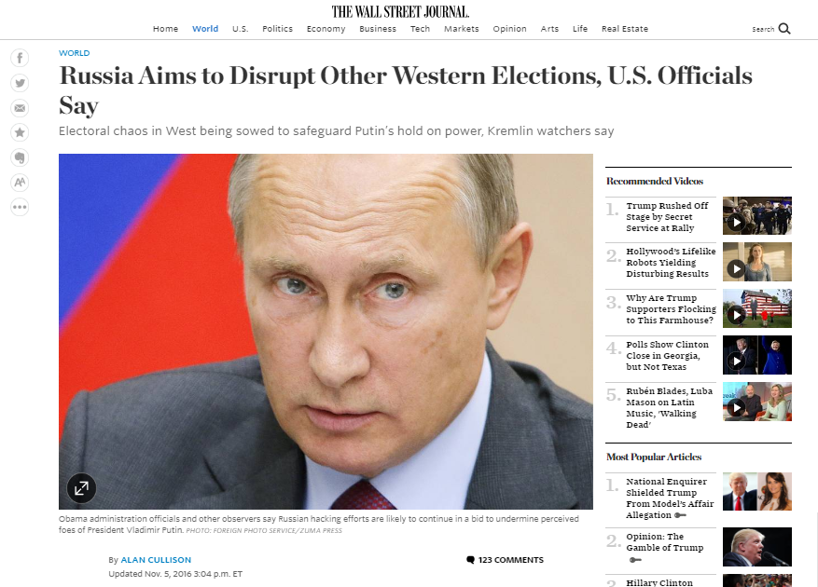Play Hollywood's Lifelike Robots video
This screenshot has width=818, height=587.
click(736, 268)
